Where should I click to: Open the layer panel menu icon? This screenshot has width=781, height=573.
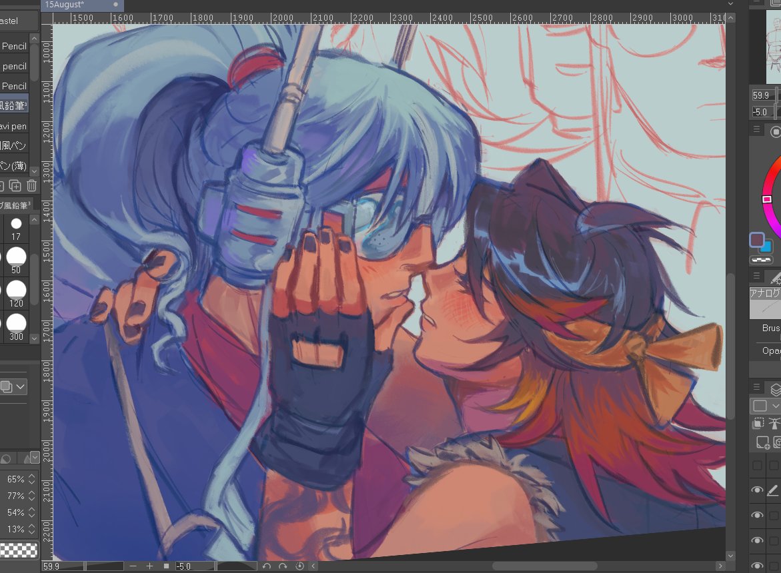coord(756,386)
